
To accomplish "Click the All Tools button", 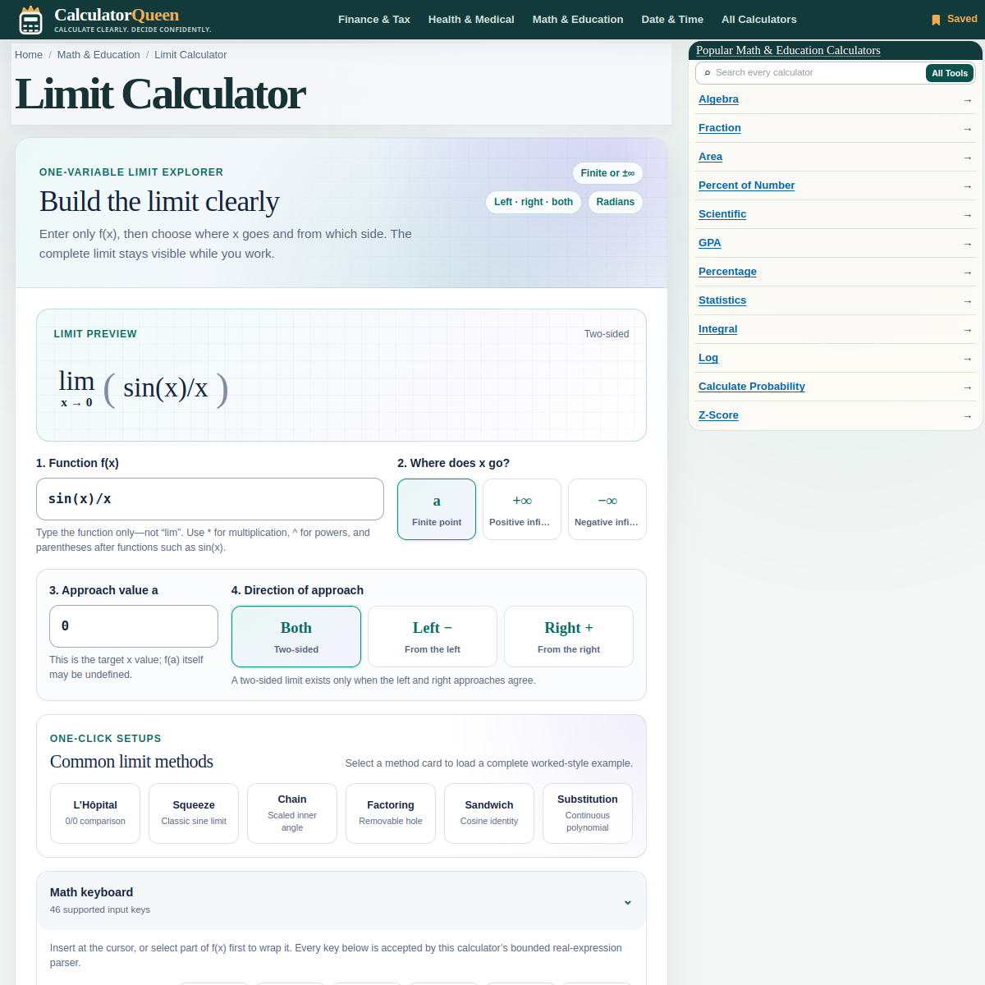I will [x=950, y=73].
